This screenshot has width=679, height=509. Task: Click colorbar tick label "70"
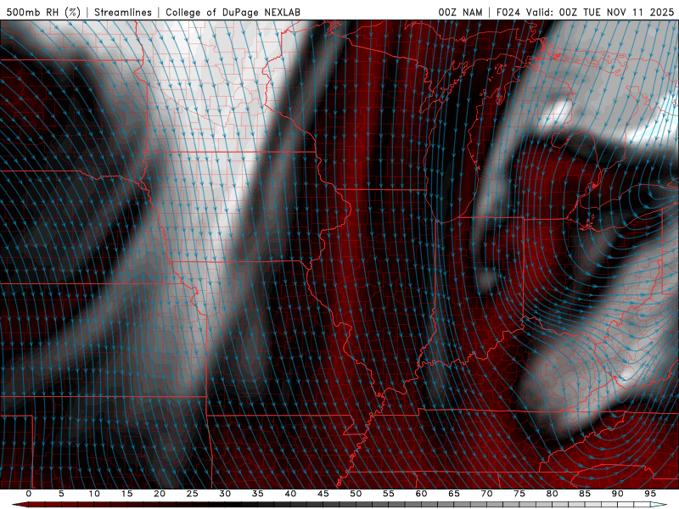pyautogui.click(x=486, y=494)
